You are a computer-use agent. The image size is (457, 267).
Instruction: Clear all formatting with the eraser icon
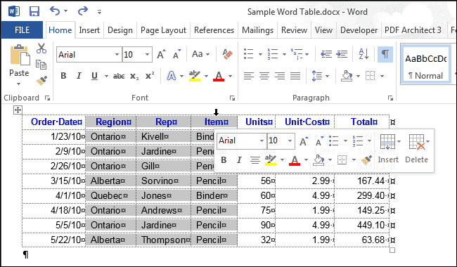(227, 54)
